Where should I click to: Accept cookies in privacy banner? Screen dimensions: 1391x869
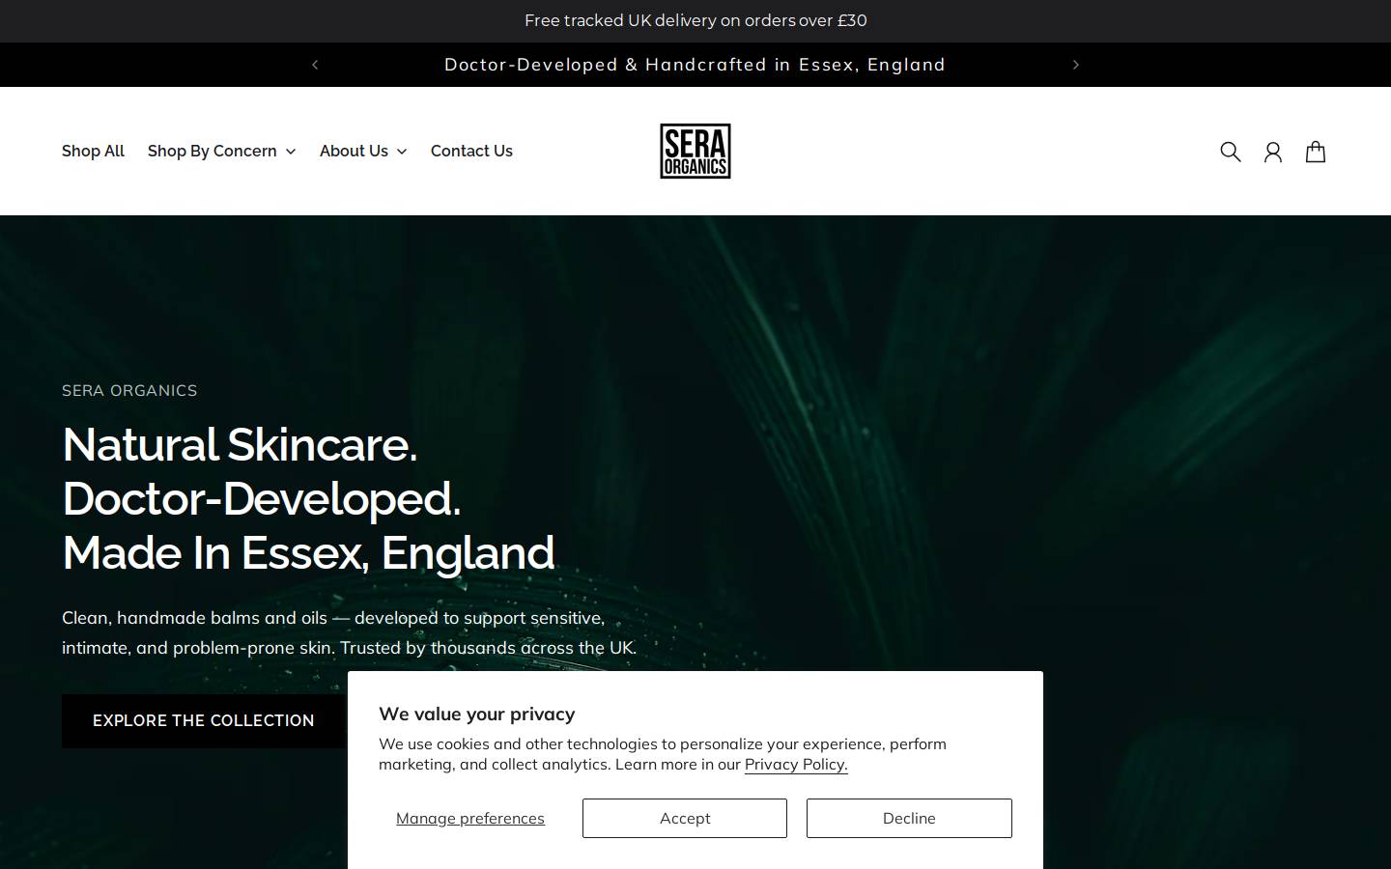click(685, 818)
